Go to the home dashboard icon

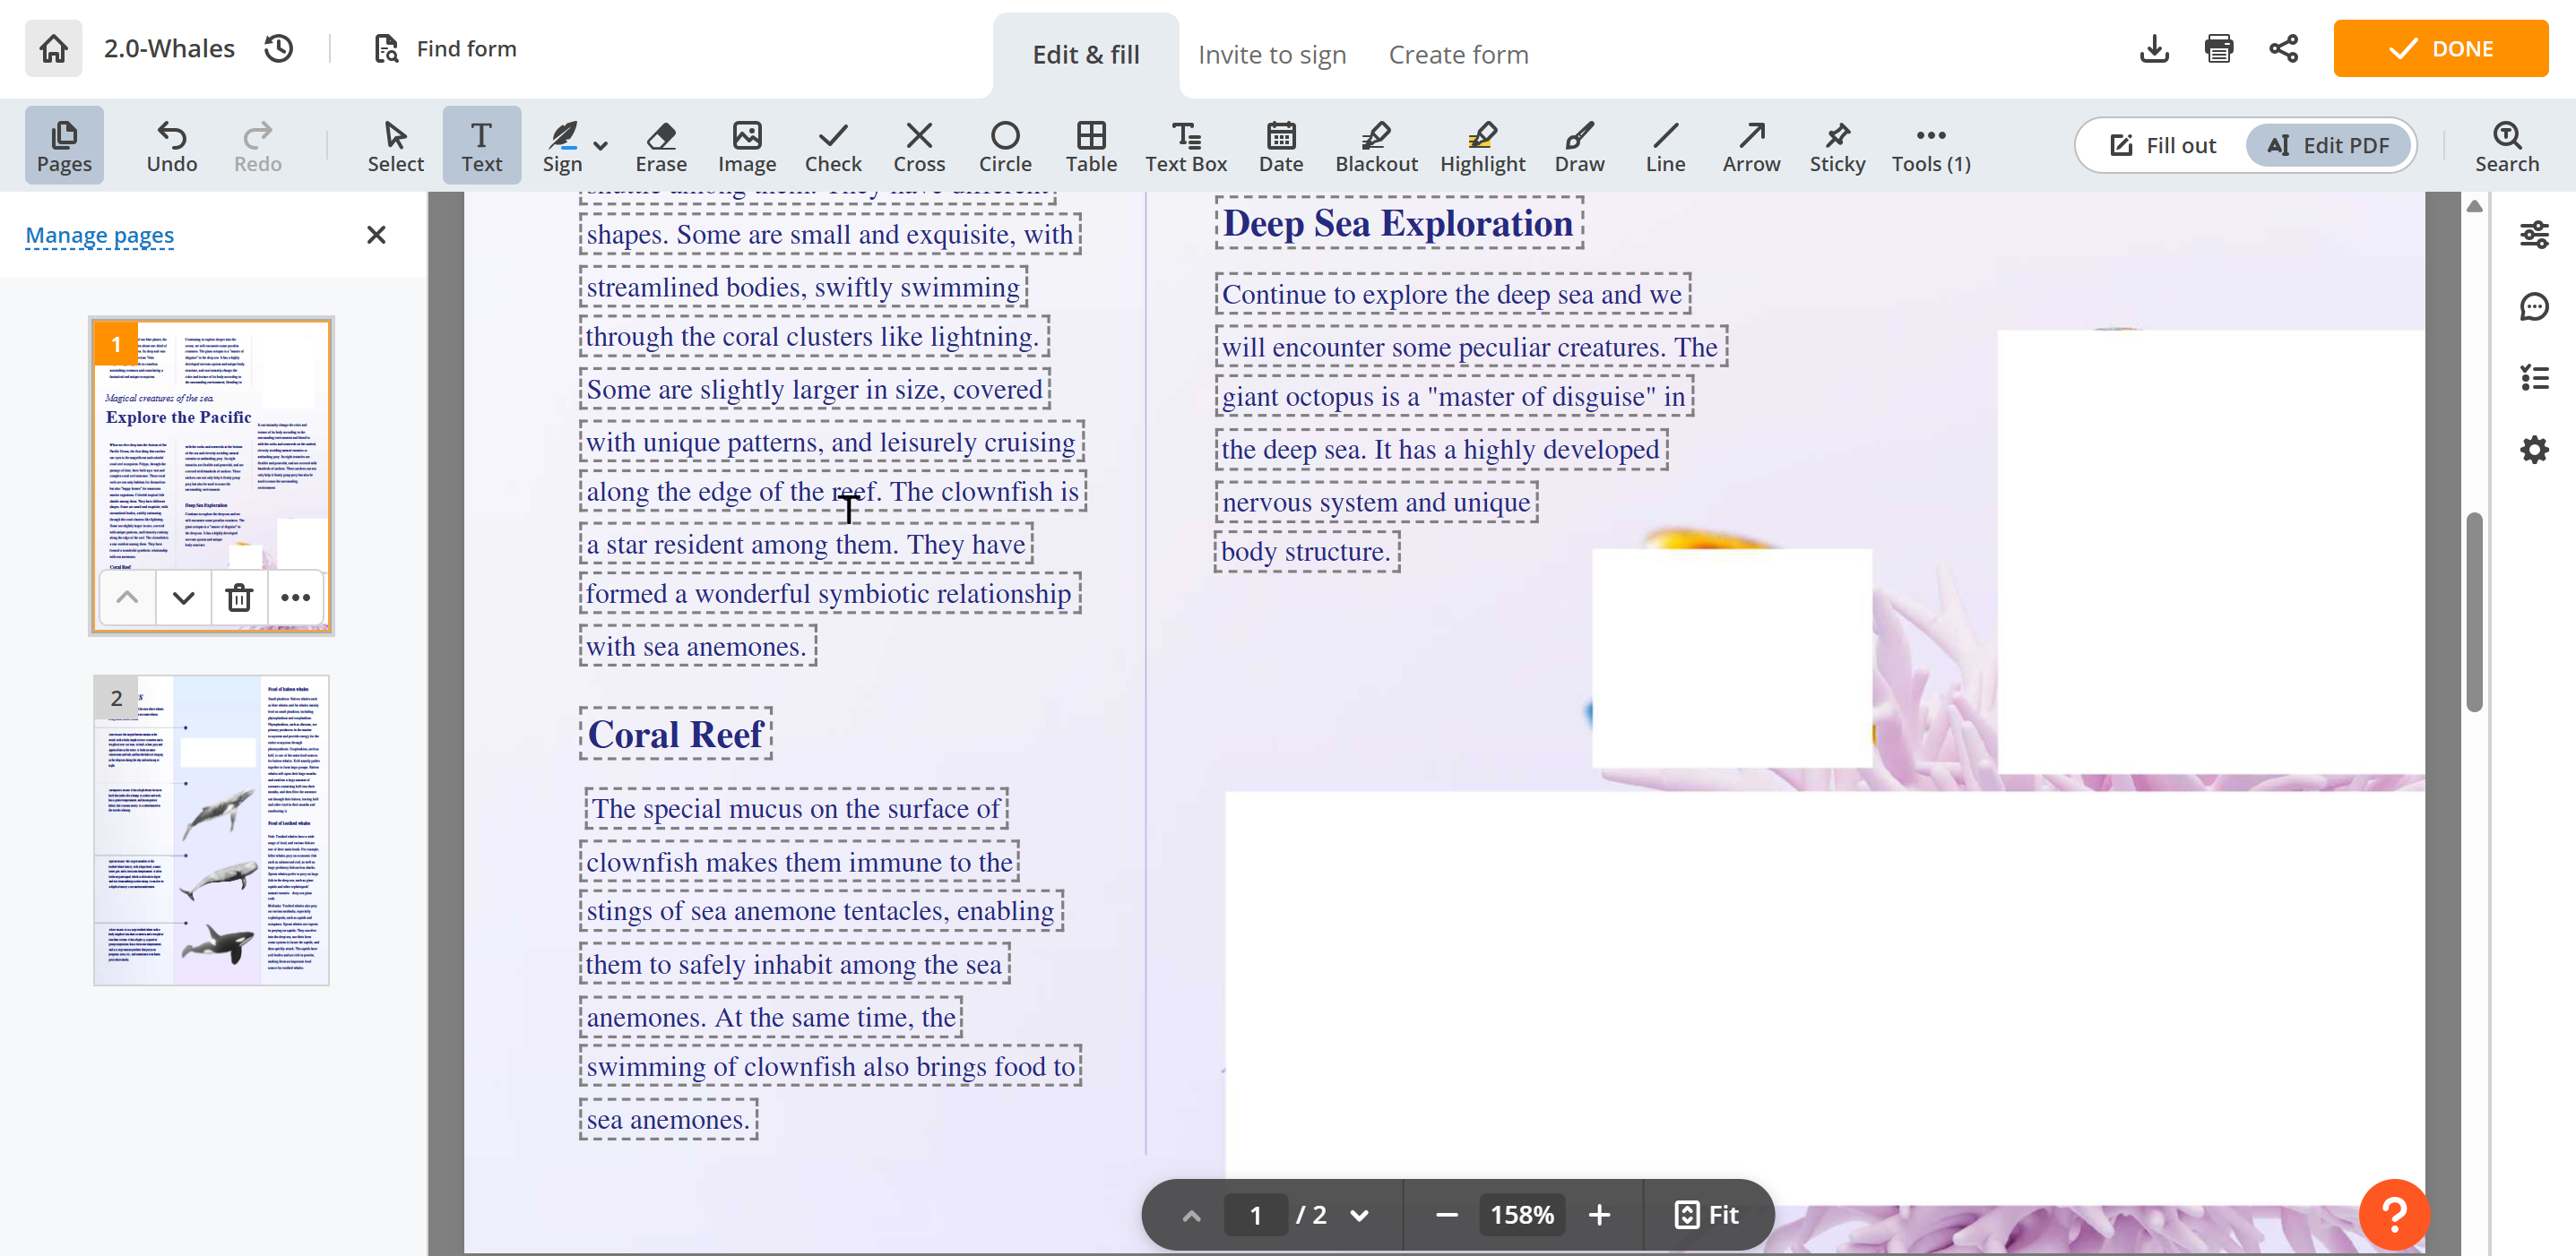click(x=53, y=48)
